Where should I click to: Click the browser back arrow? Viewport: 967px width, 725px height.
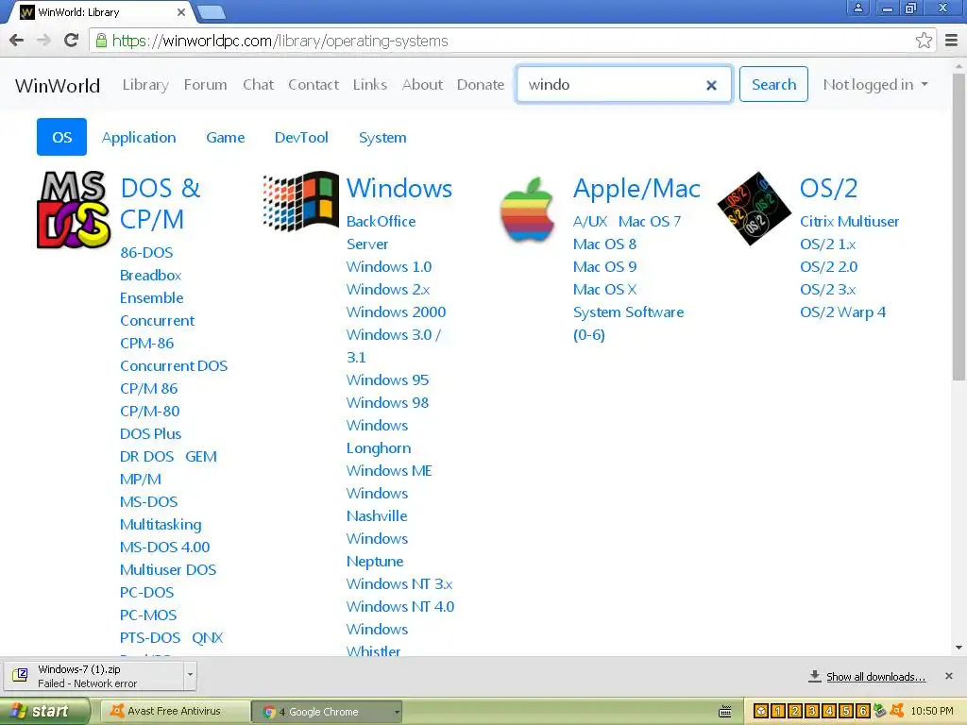coord(17,41)
